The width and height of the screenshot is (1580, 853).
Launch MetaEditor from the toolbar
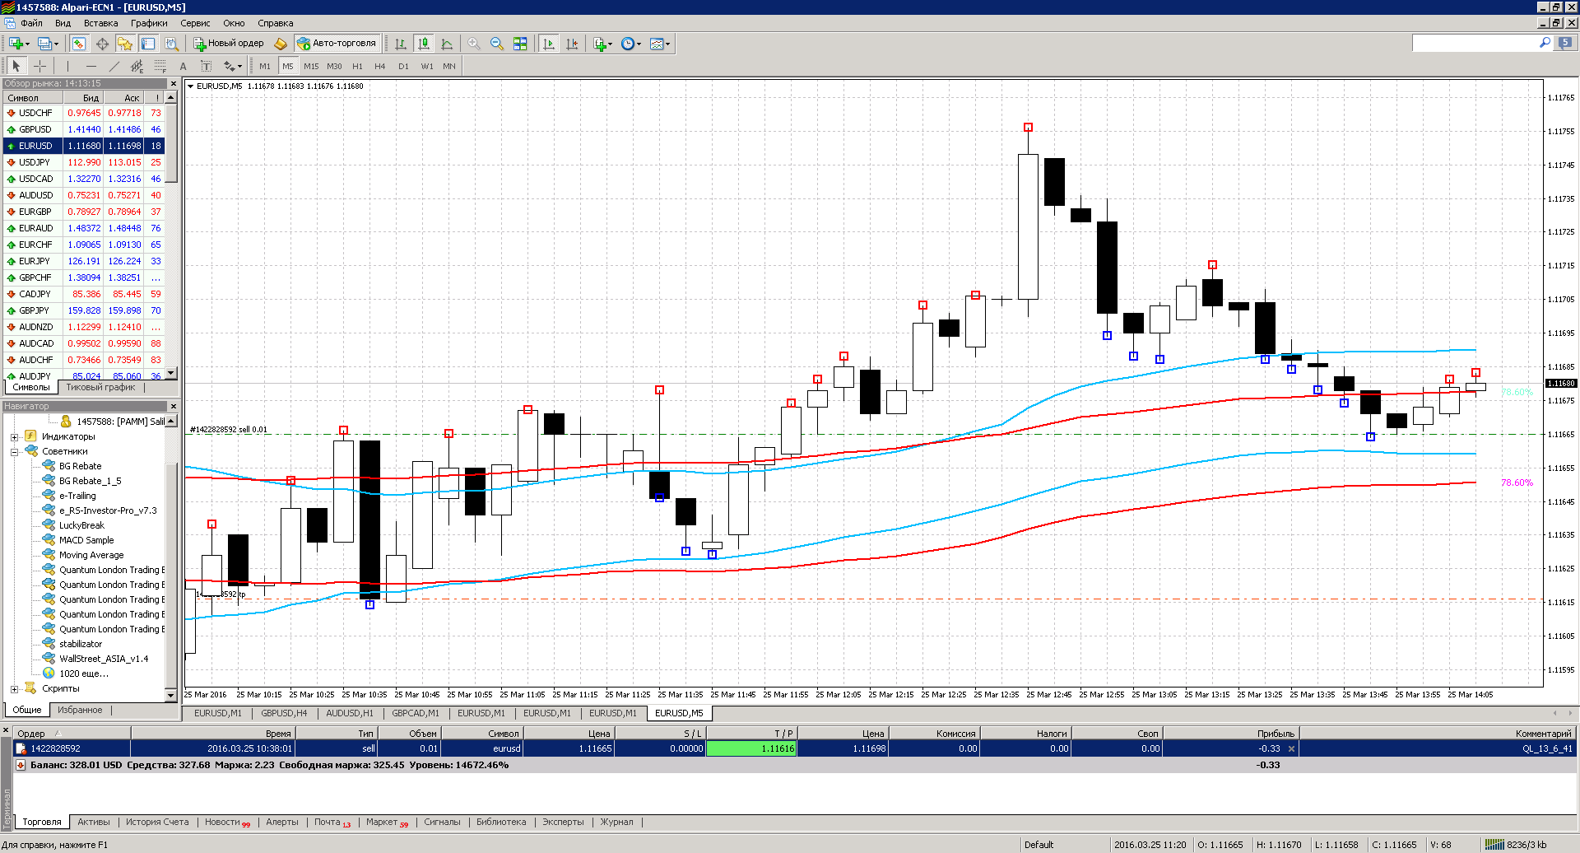pos(281,44)
